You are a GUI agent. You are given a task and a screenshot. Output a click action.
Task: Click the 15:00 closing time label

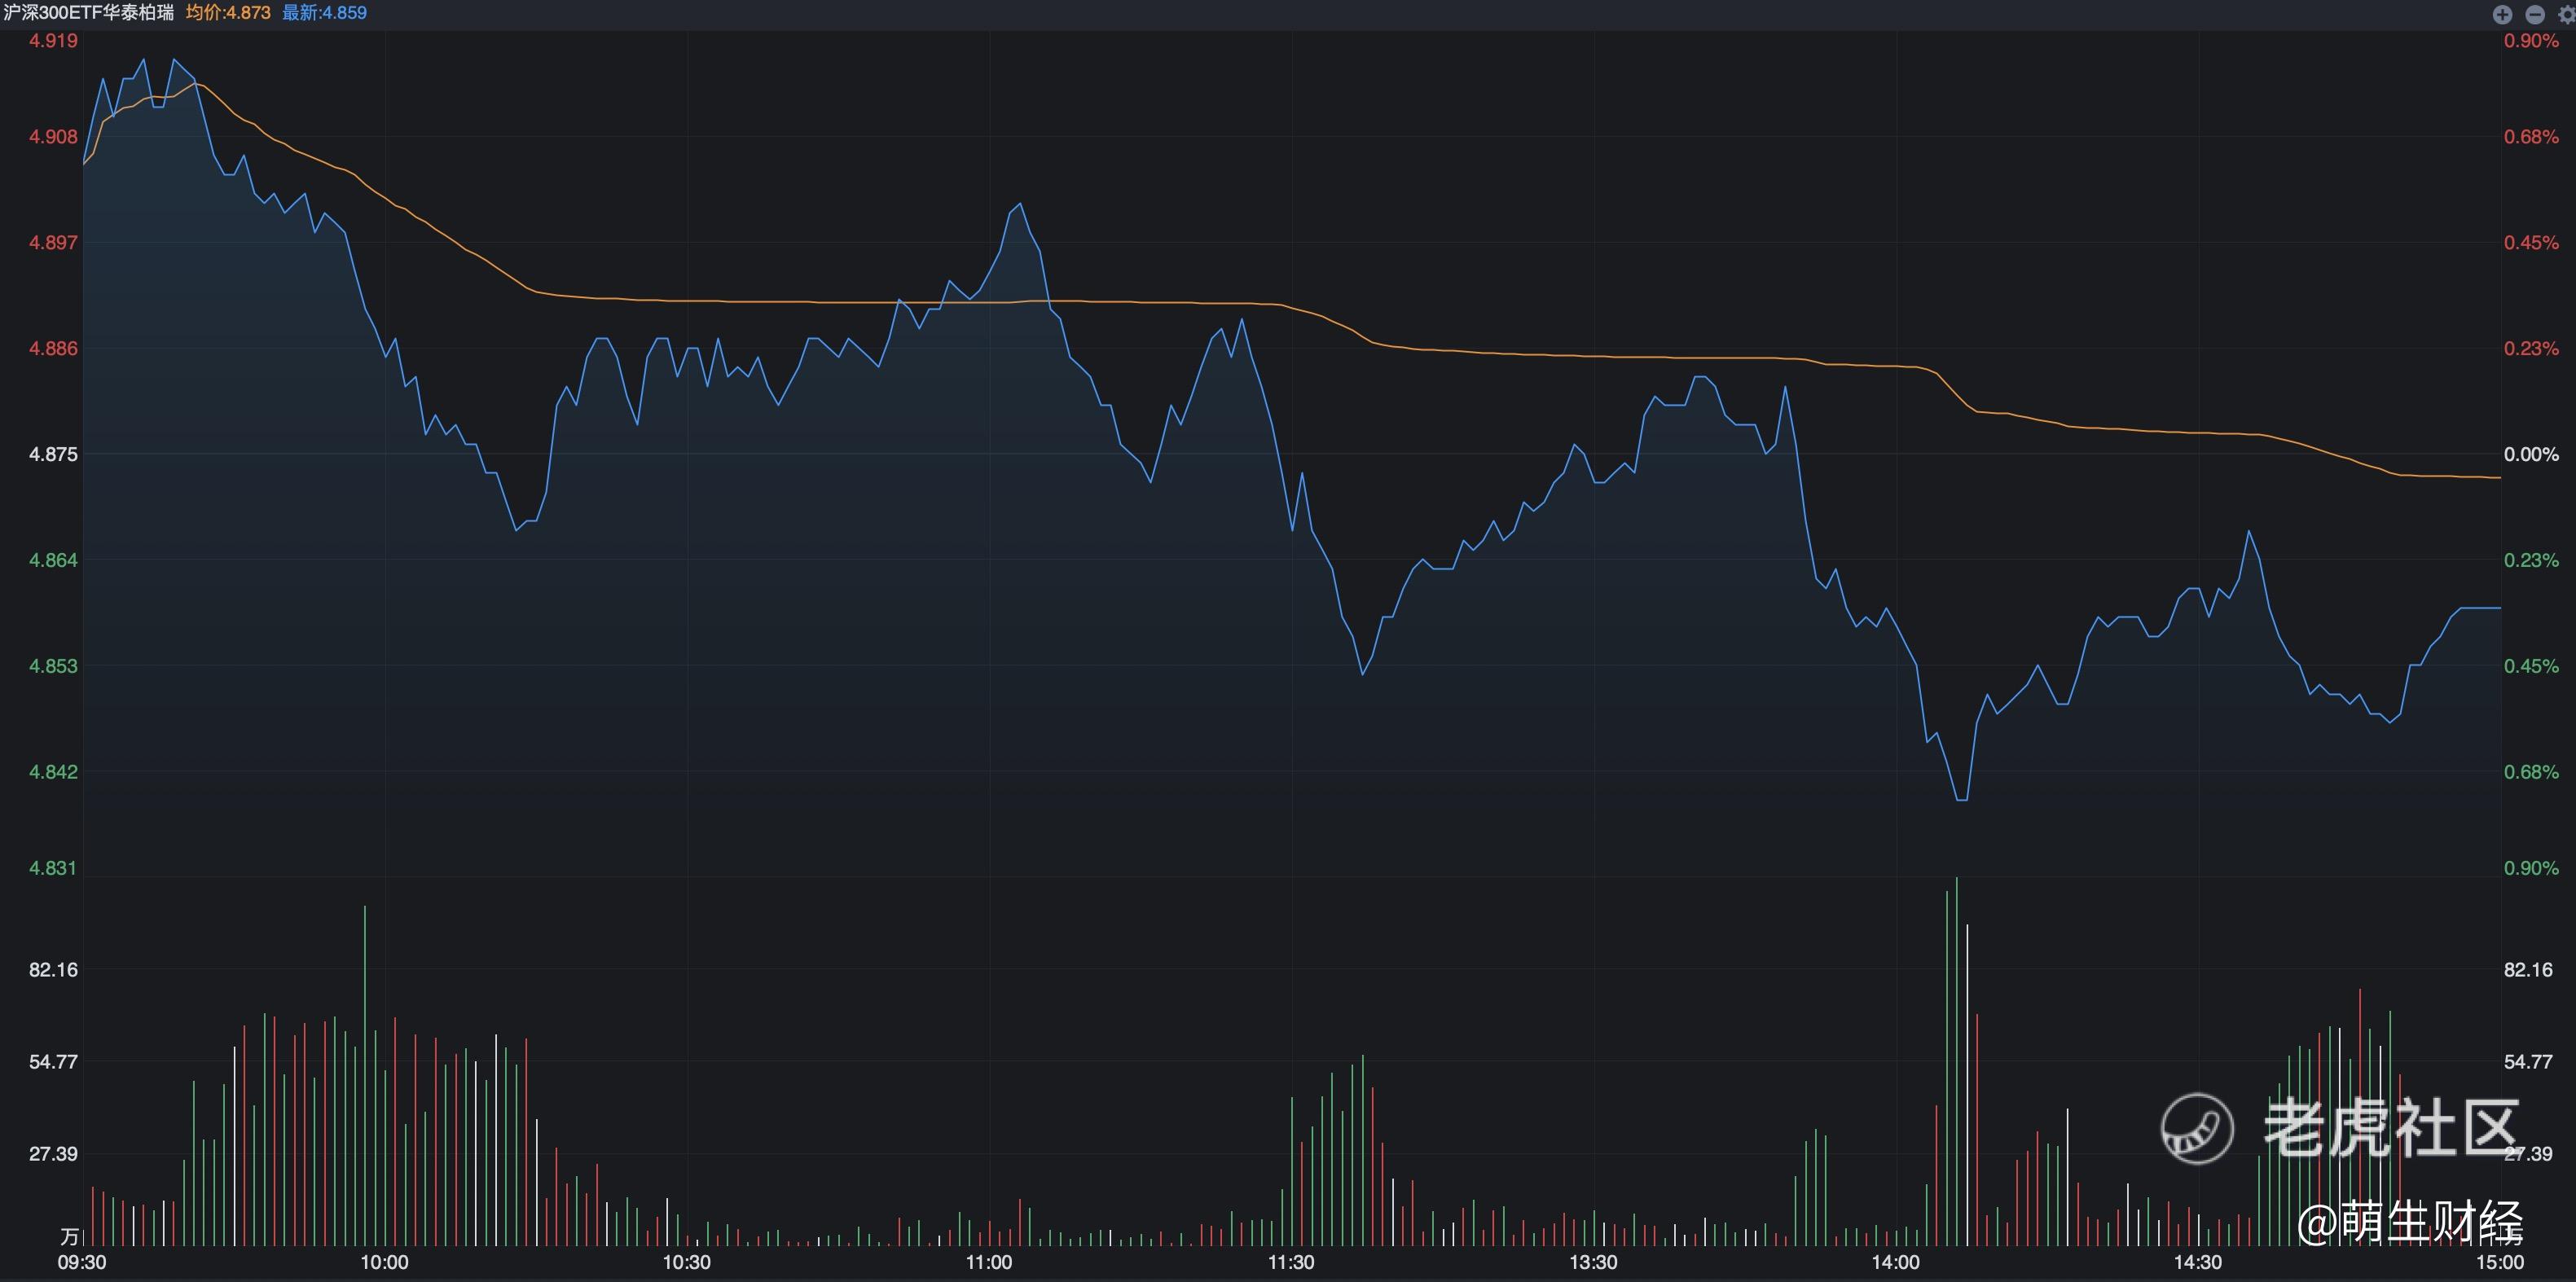coord(2499,1262)
